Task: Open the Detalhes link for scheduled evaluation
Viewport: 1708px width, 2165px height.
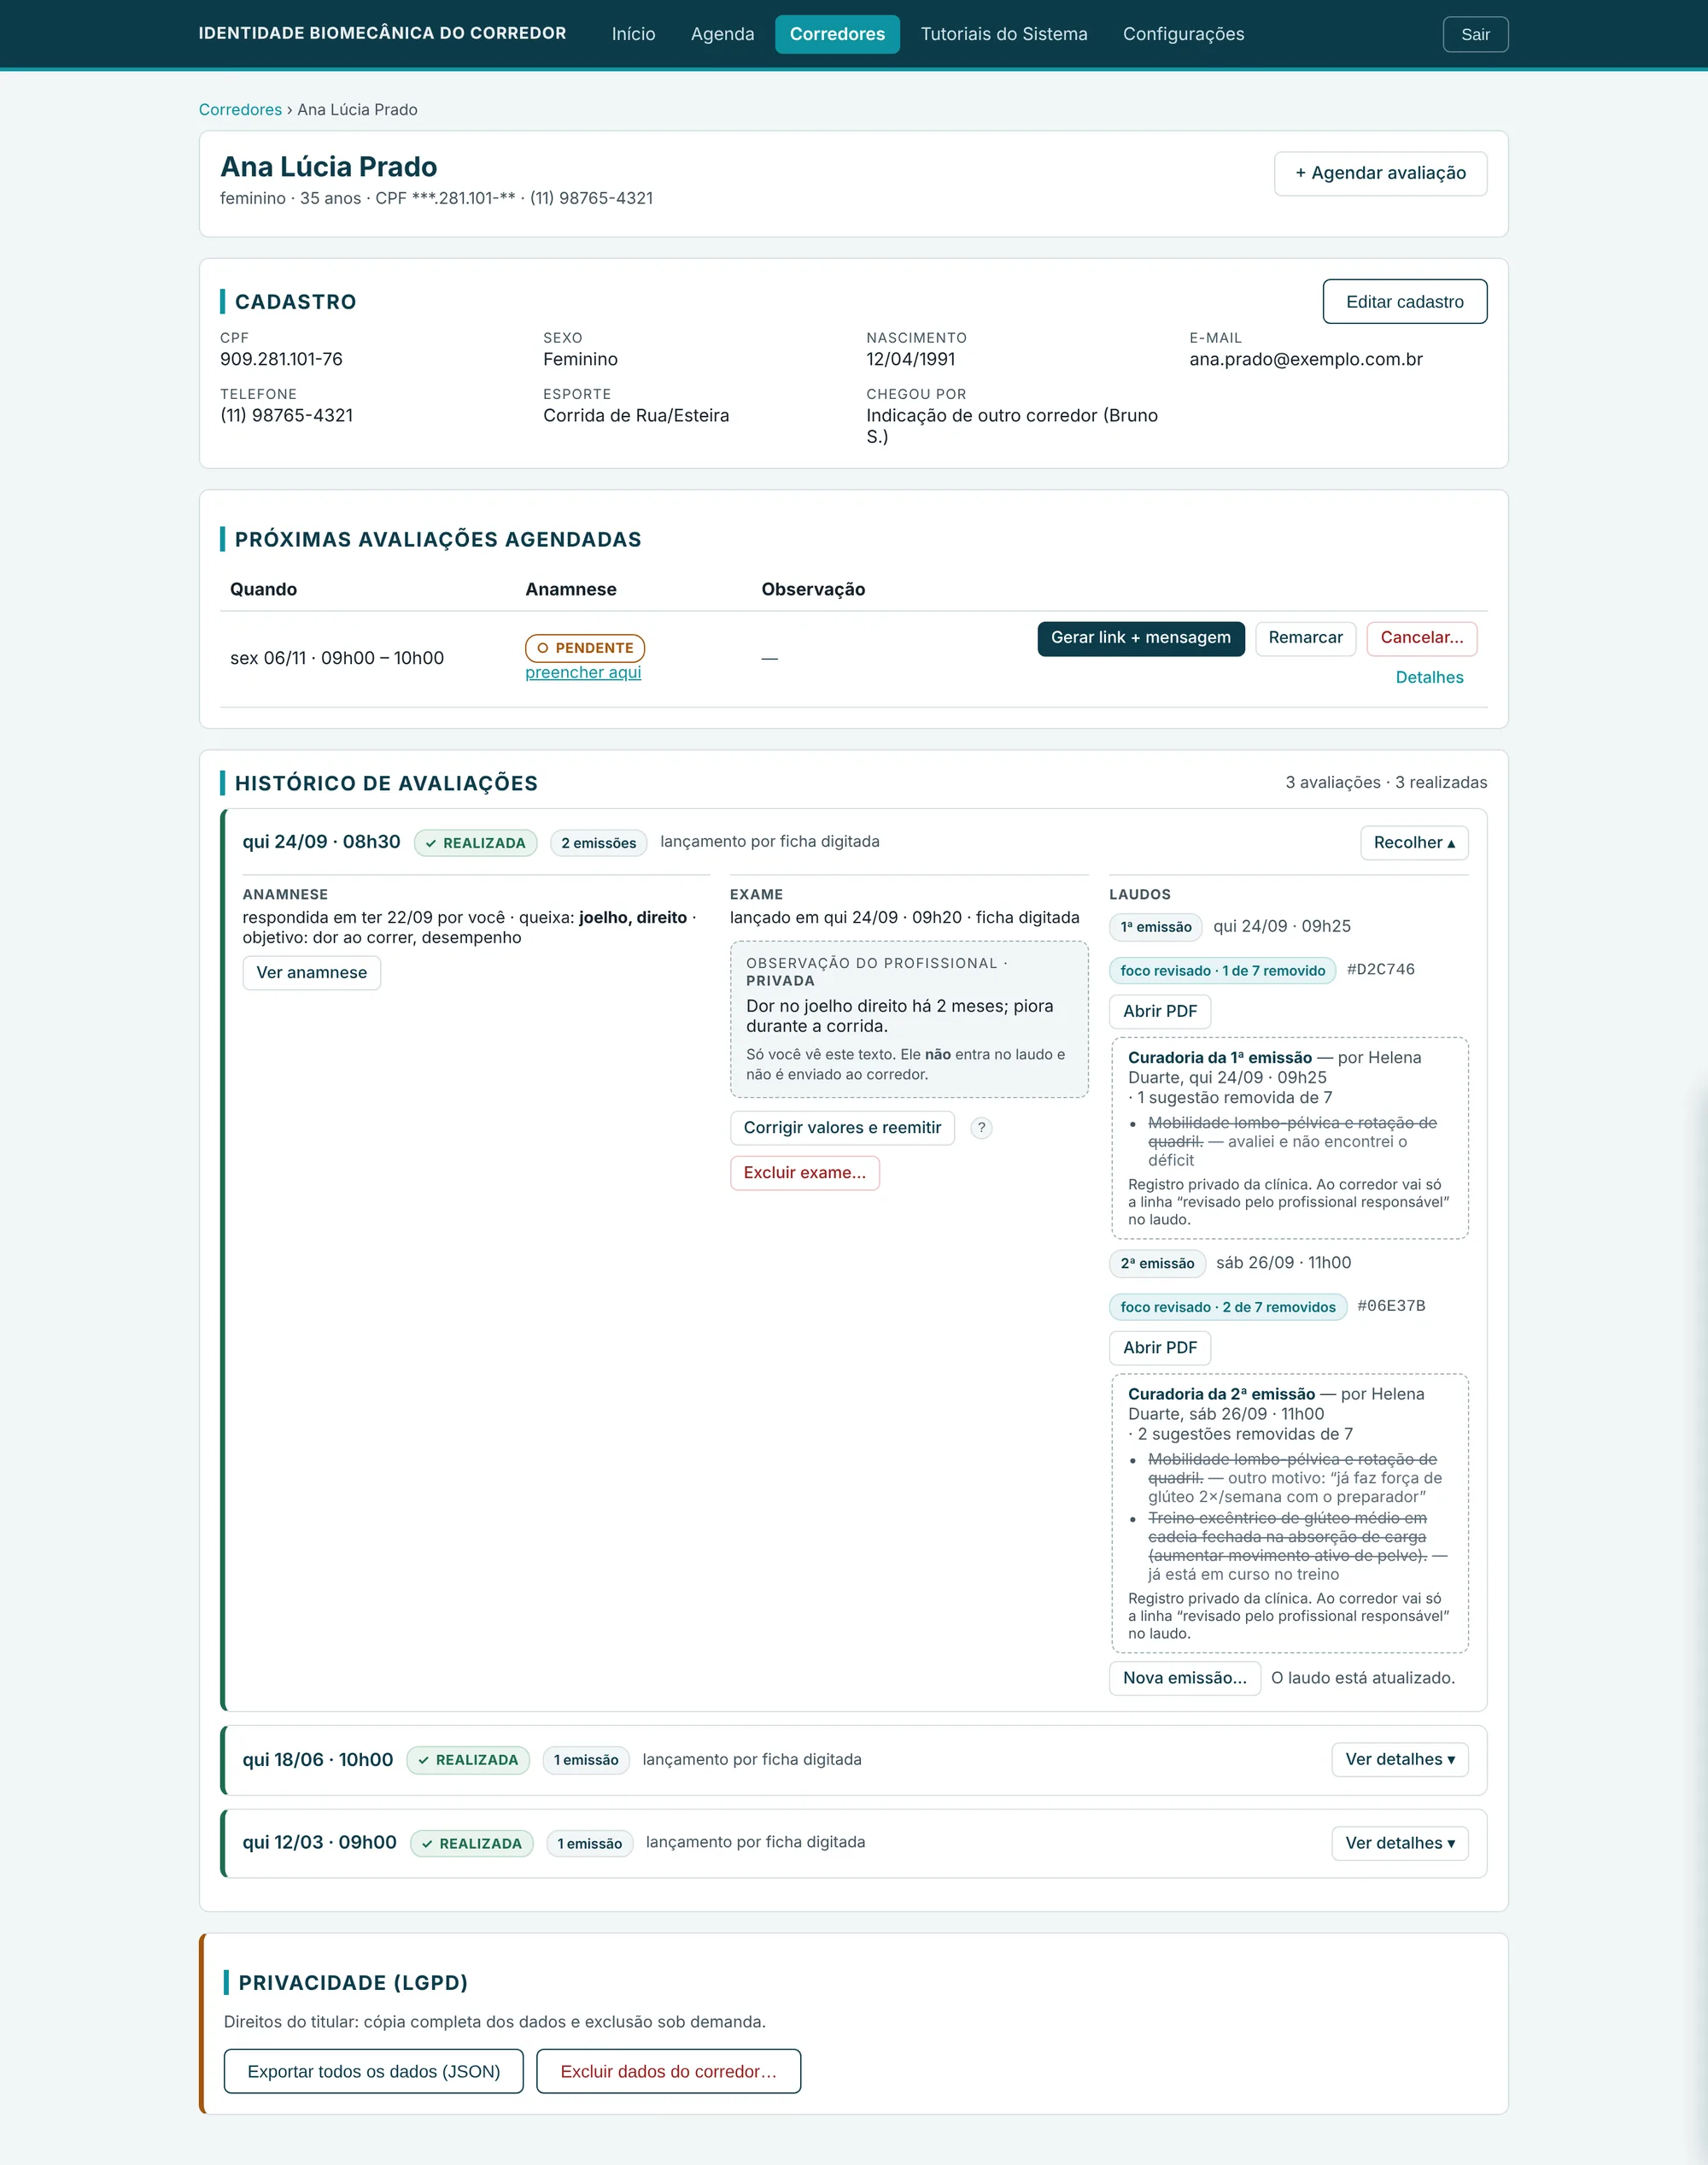Action: tap(1429, 678)
